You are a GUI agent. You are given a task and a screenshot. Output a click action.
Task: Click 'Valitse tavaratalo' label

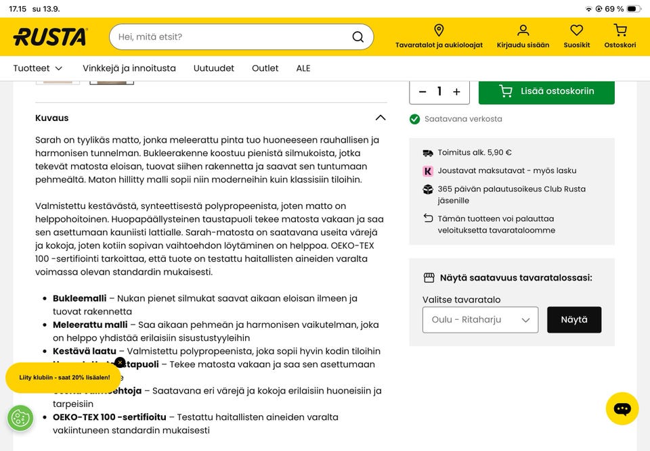pyautogui.click(x=461, y=300)
